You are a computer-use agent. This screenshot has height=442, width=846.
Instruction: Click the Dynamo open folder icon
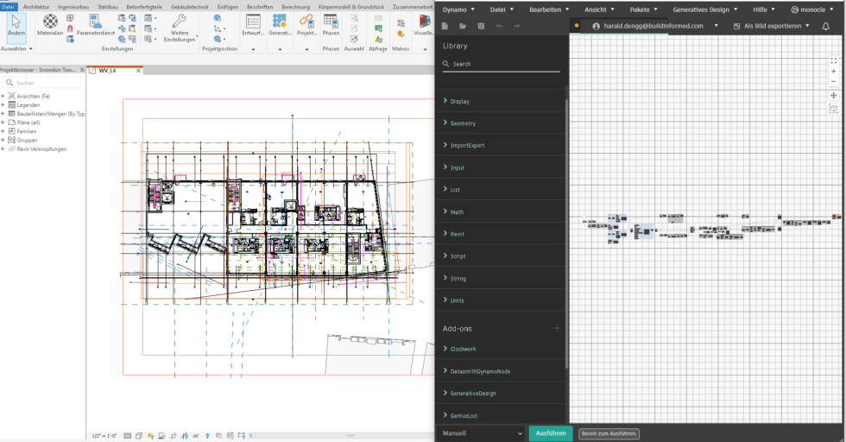(463, 26)
